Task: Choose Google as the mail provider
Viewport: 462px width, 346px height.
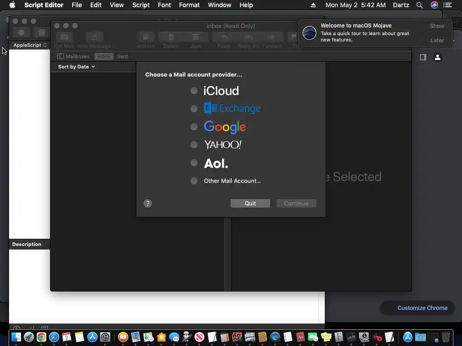Action: [x=194, y=127]
